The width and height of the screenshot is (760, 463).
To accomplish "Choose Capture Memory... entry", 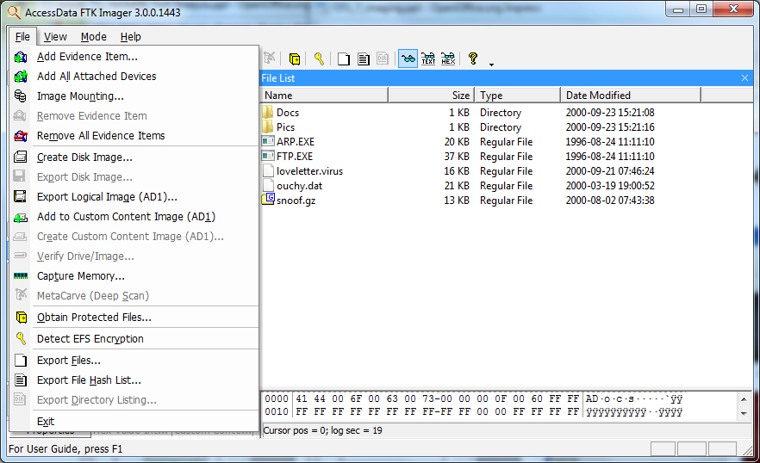I will coord(81,276).
